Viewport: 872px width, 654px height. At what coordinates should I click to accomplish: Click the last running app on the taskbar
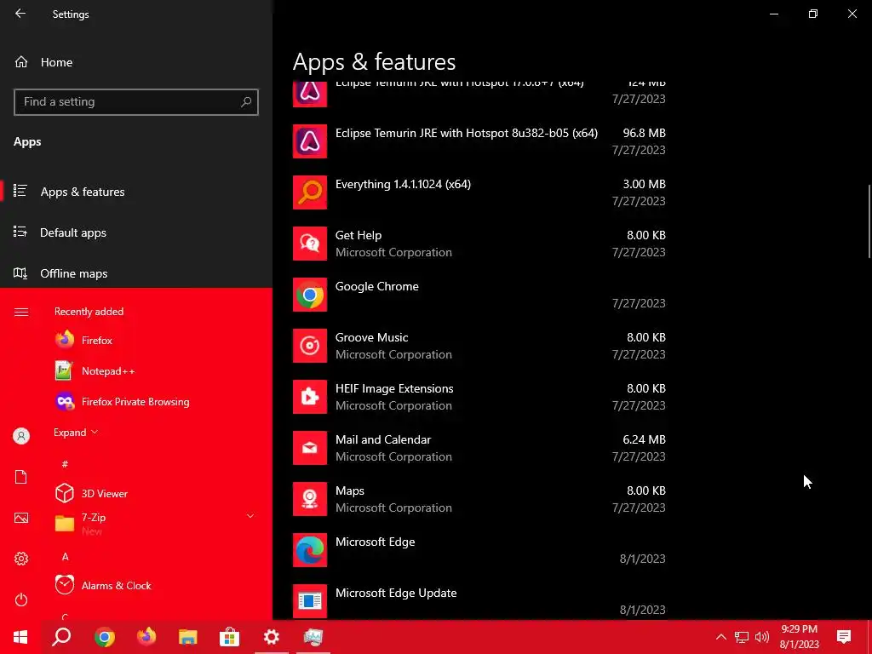click(313, 637)
